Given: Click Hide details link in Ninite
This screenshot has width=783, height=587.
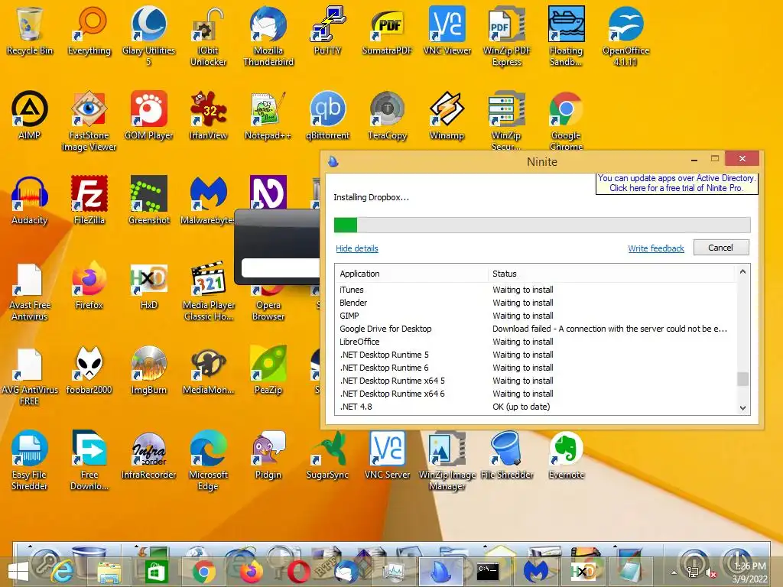Looking at the screenshot, I should click(x=356, y=248).
